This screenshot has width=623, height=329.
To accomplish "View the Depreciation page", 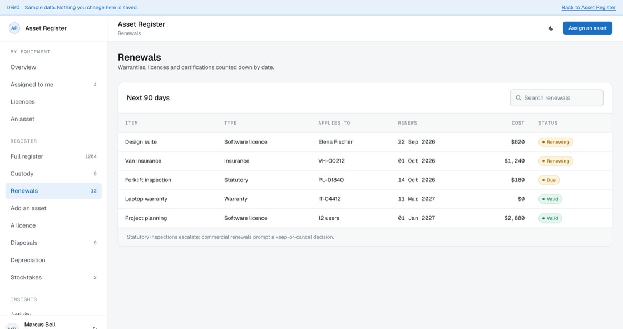I will tap(53, 260).
